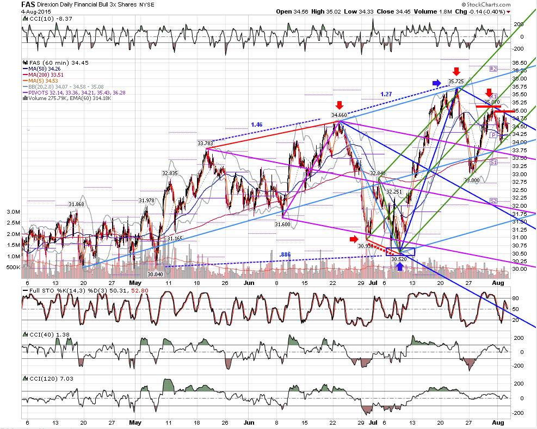Click the MA(5) 34.53 legend entry

click(x=40, y=81)
